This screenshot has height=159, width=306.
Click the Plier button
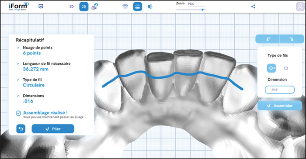click(x=53, y=129)
